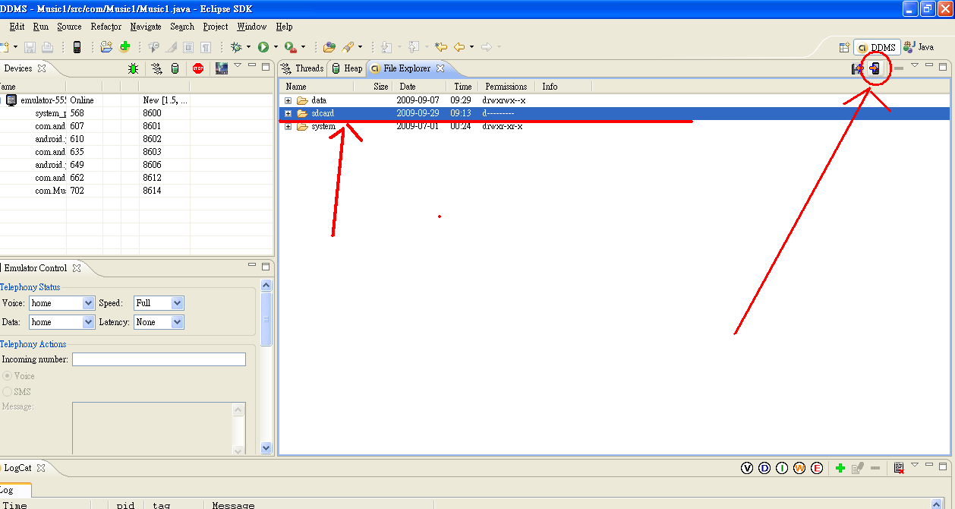Click Push a file onto device icon
The image size is (955, 509).
(875, 68)
